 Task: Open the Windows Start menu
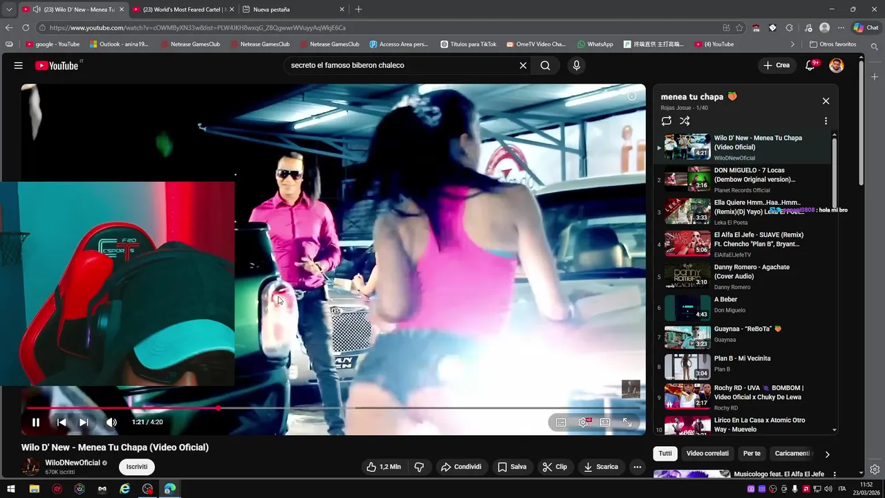click(x=11, y=488)
